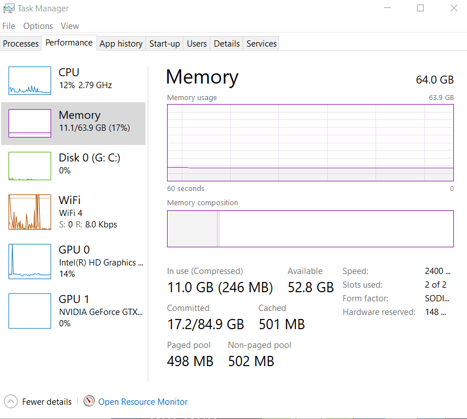
Task: Click the Resource Monitor gauge icon
Action: [x=89, y=401]
